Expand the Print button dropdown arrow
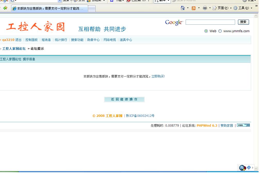The width and height of the screenshot is (264, 191). pyautogui.click(x=210, y=8)
